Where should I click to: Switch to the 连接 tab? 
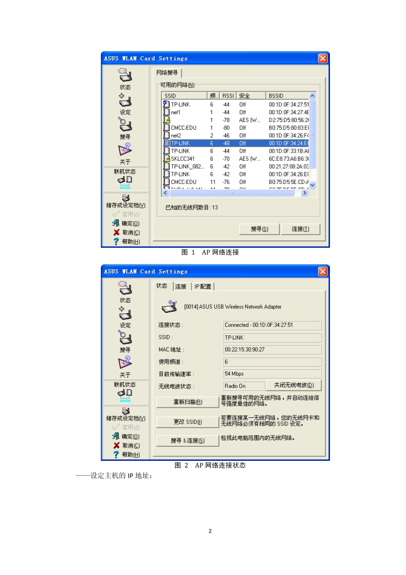[x=181, y=287]
